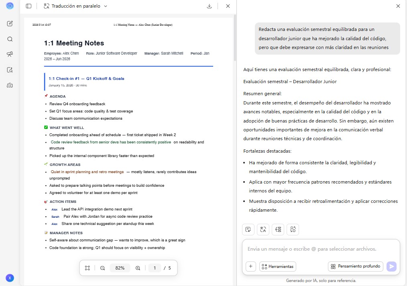
Task: Click the total page count 5
Action: (x=169, y=268)
